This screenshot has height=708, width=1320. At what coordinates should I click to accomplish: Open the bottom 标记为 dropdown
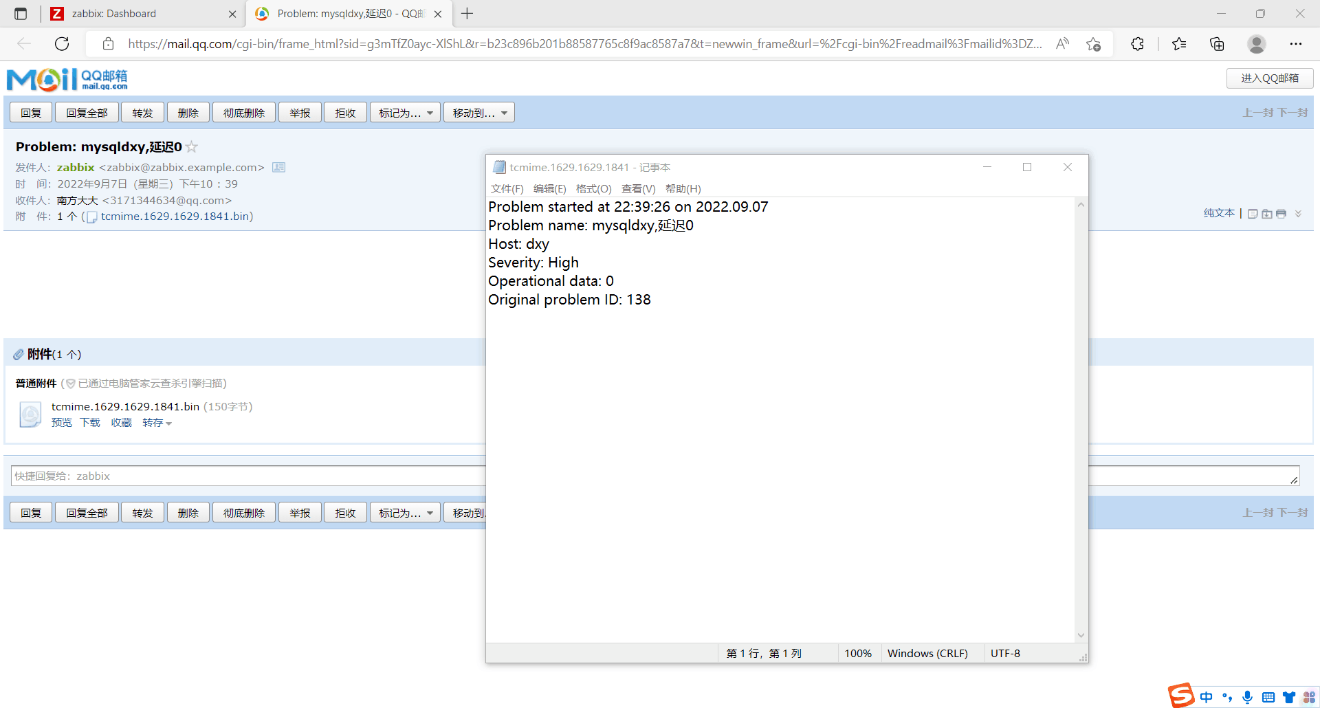pos(405,513)
